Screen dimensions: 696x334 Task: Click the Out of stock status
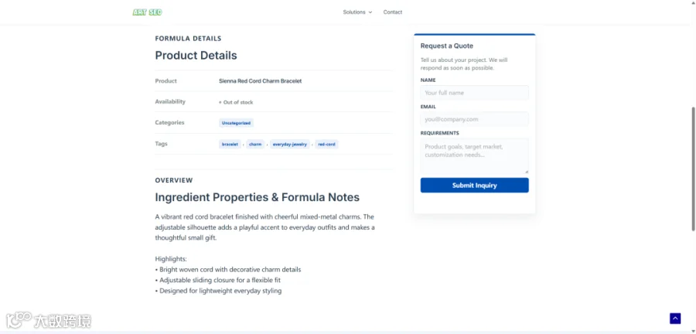236,103
